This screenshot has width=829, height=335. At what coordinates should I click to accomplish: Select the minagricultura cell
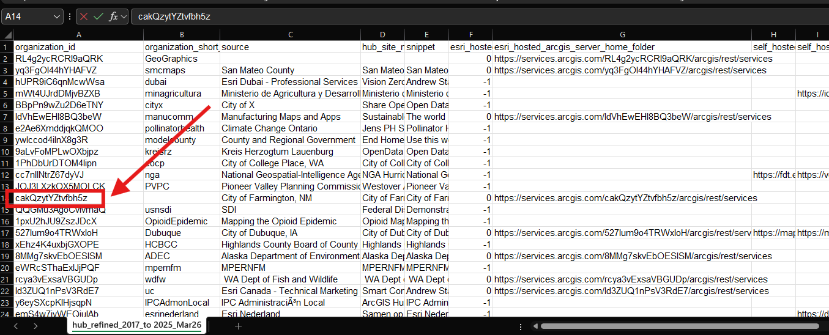click(182, 94)
